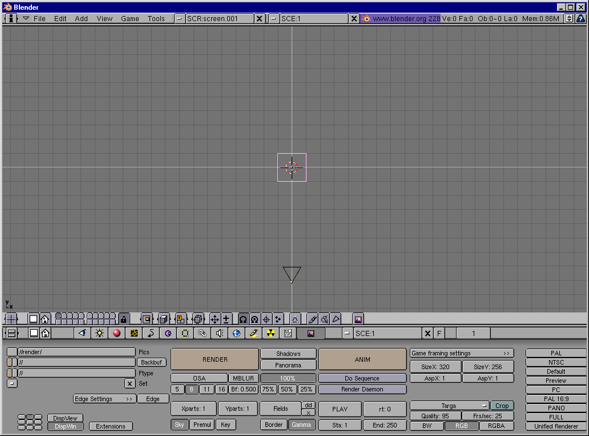This screenshot has width=589, height=436.
Task: Open the Tools menu
Action: point(156,18)
